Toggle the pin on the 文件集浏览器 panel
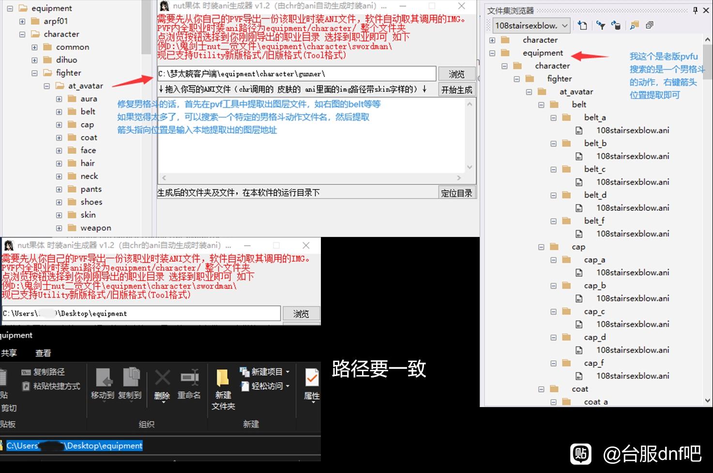Screen dimensions: 713x473 pos(695,10)
